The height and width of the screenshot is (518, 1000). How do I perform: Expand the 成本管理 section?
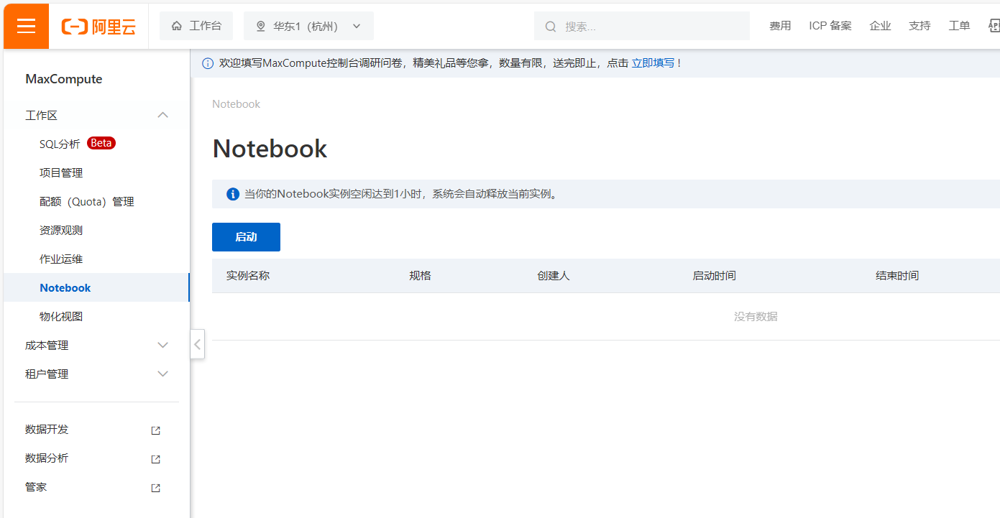coord(163,345)
